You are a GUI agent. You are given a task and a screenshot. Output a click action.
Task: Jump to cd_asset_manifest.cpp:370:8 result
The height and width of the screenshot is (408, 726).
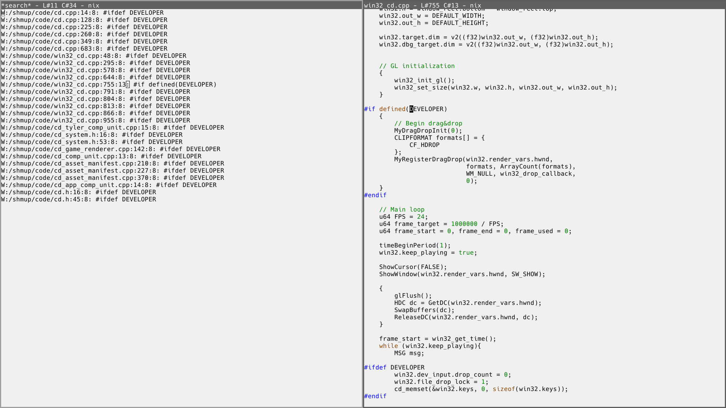(113, 178)
